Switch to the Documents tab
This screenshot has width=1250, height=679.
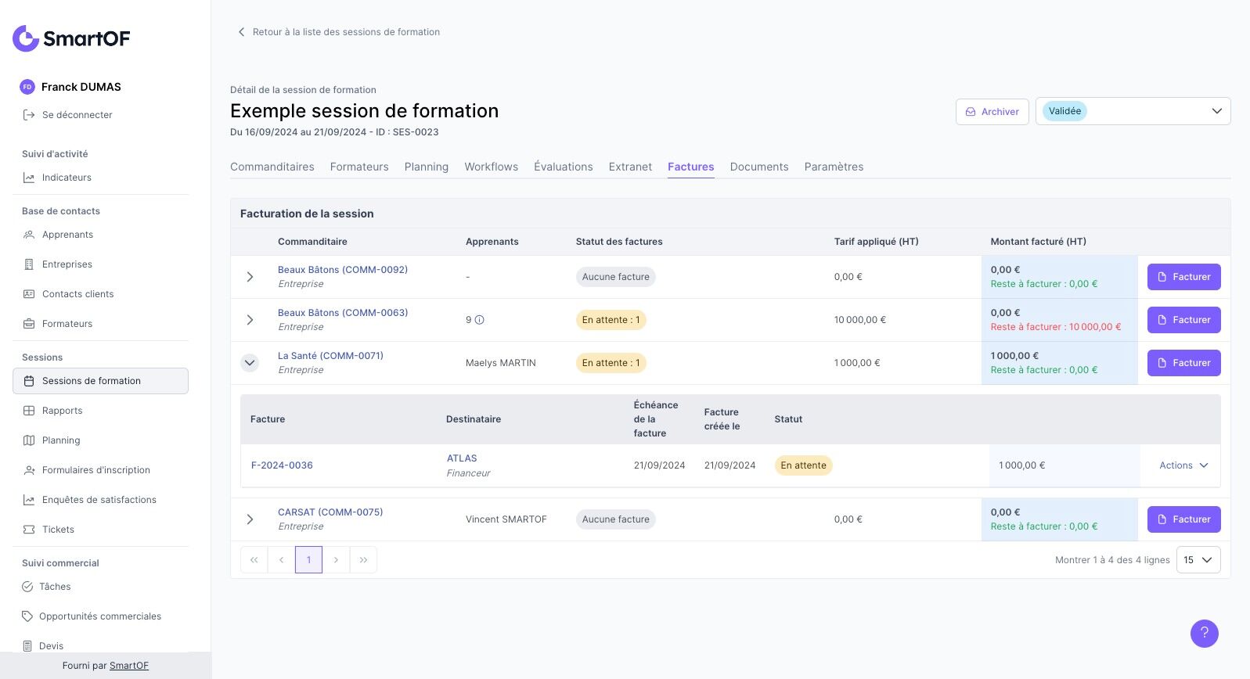click(x=758, y=167)
